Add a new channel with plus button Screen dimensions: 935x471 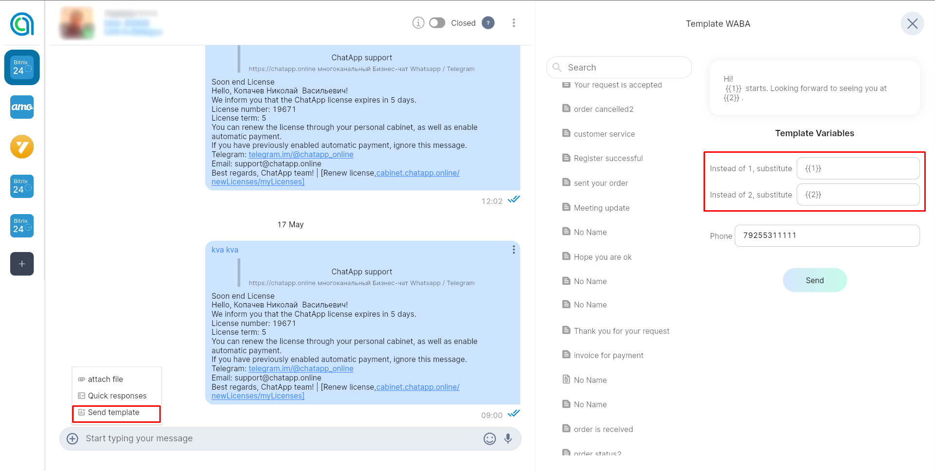[x=22, y=264]
